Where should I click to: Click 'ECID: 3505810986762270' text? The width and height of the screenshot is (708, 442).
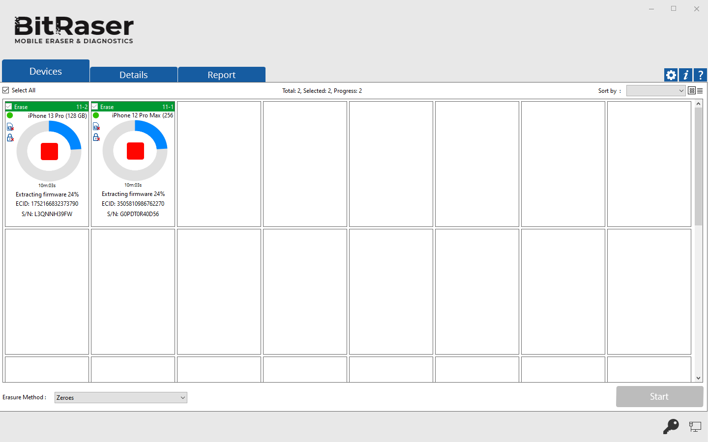click(133, 204)
